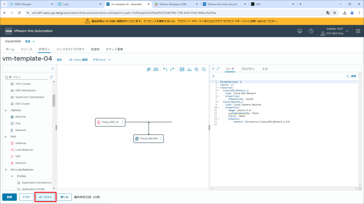Click the テスト button
Image resolution: width=364 pixels, height=204 pixels.
26,197
